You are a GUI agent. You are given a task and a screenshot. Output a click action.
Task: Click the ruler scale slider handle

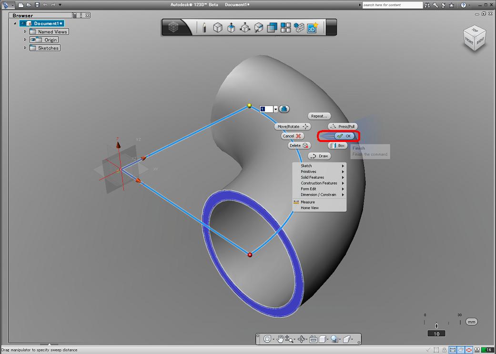(x=436, y=325)
